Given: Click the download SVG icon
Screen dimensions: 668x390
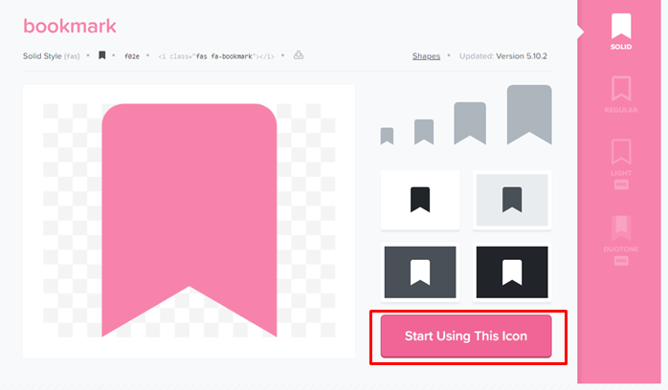Looking at the screenshot, I should 299,55.
